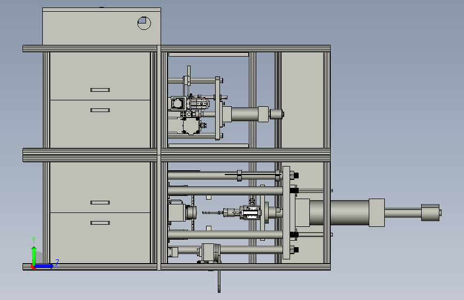Select the rod protruding below the bottom frame rail
The height and width of the screenshot is (300, 464).
[x=219, y=281]
